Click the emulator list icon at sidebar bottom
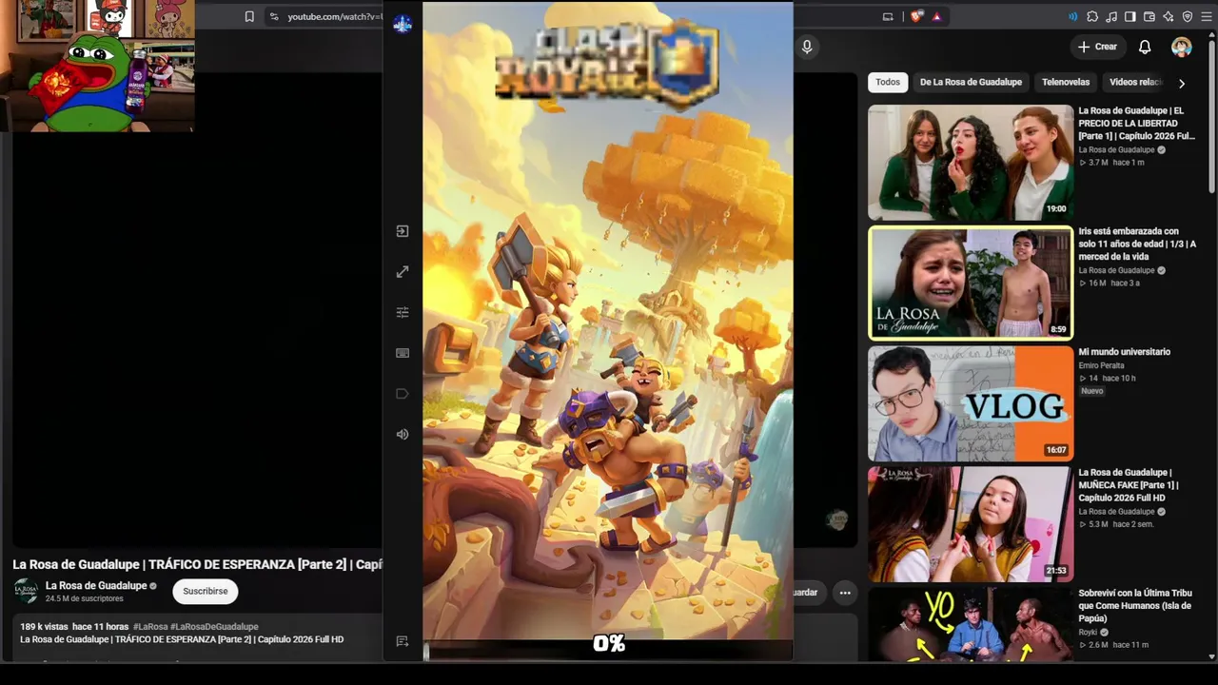The width and height of the screenshot is (1218, 685). (x=403, y=641)
